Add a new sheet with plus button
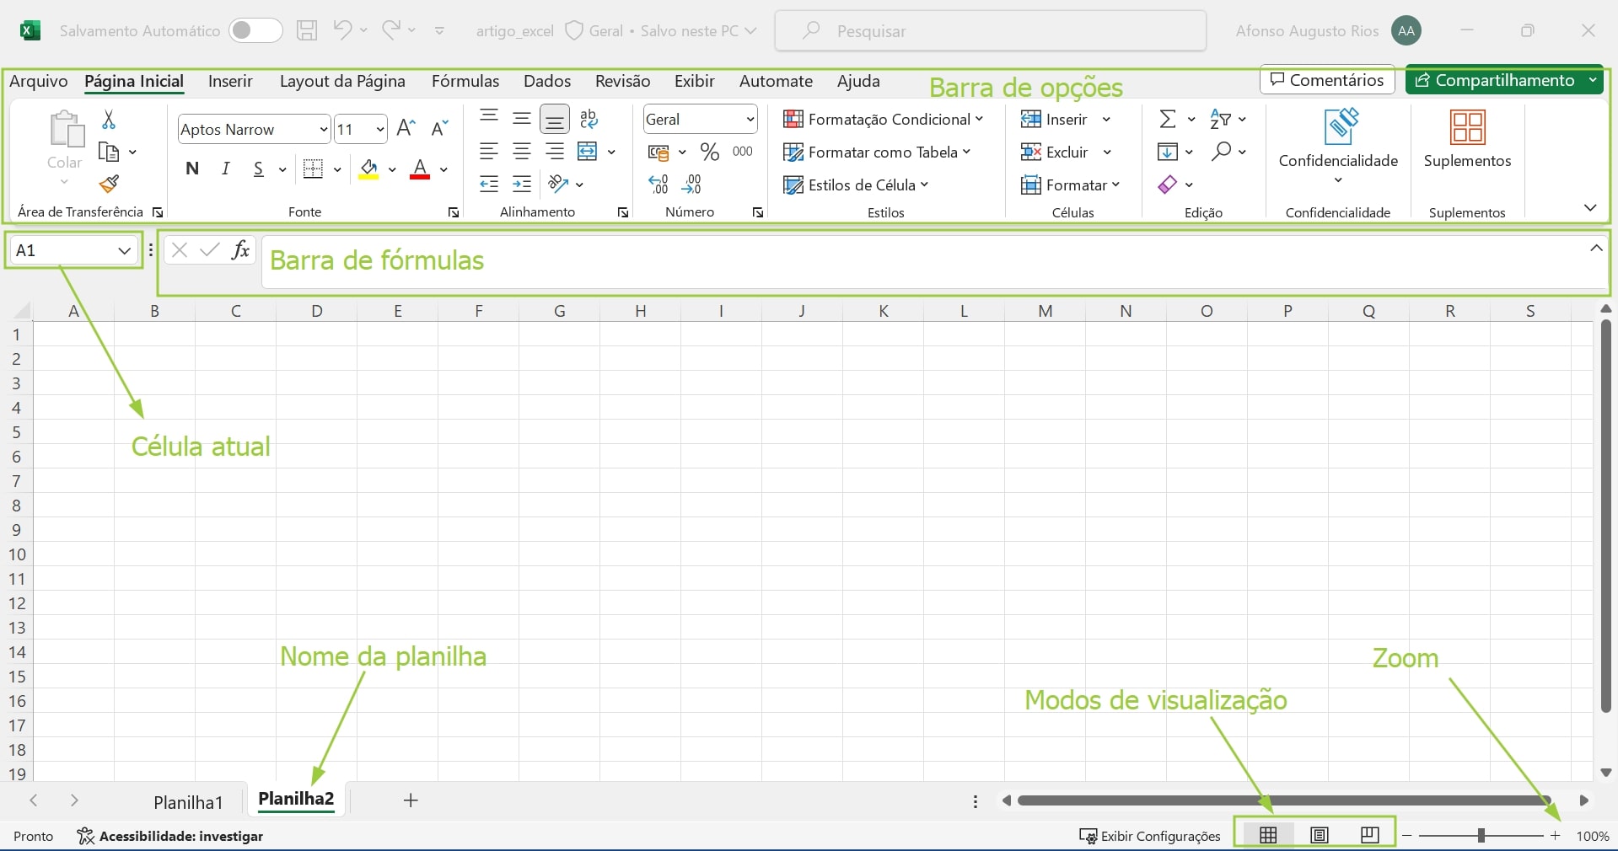The width and height of the screenshot is (1618, 851). coord(411,800)
